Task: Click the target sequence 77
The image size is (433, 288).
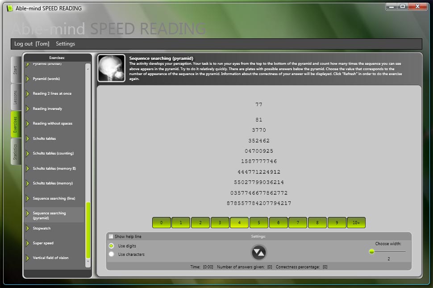Action: tap(259, 104)
